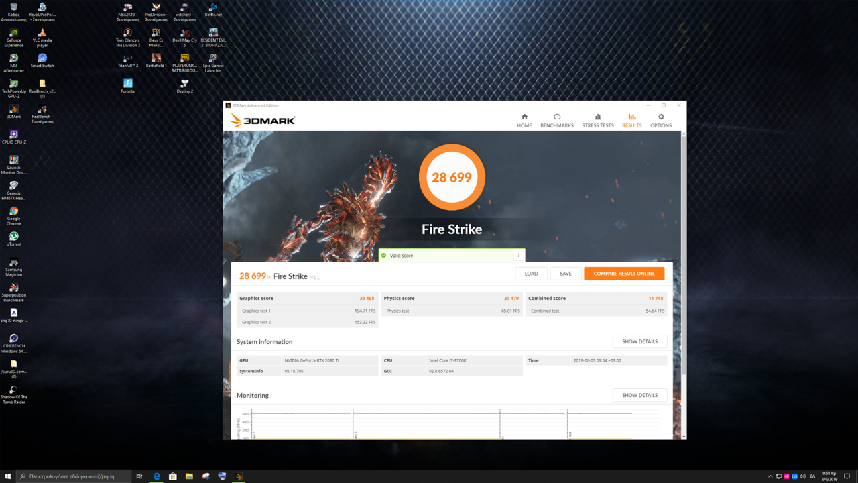The image size is (858, 483).
Task: Select the 3DMark desktop shortcut
Action: click(x=13, y=111)
